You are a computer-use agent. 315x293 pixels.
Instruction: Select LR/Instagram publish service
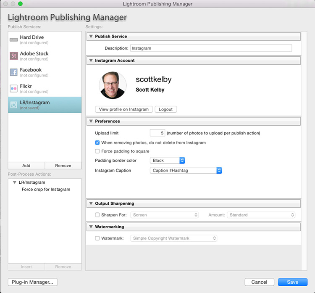[x=45, y=105]
